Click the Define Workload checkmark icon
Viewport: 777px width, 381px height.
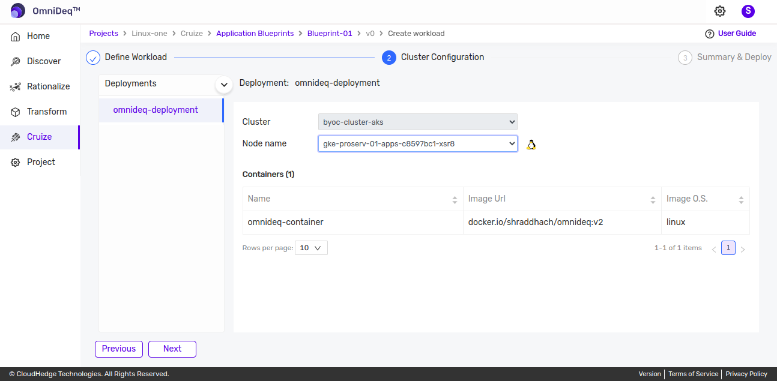[x=93, y=58]
